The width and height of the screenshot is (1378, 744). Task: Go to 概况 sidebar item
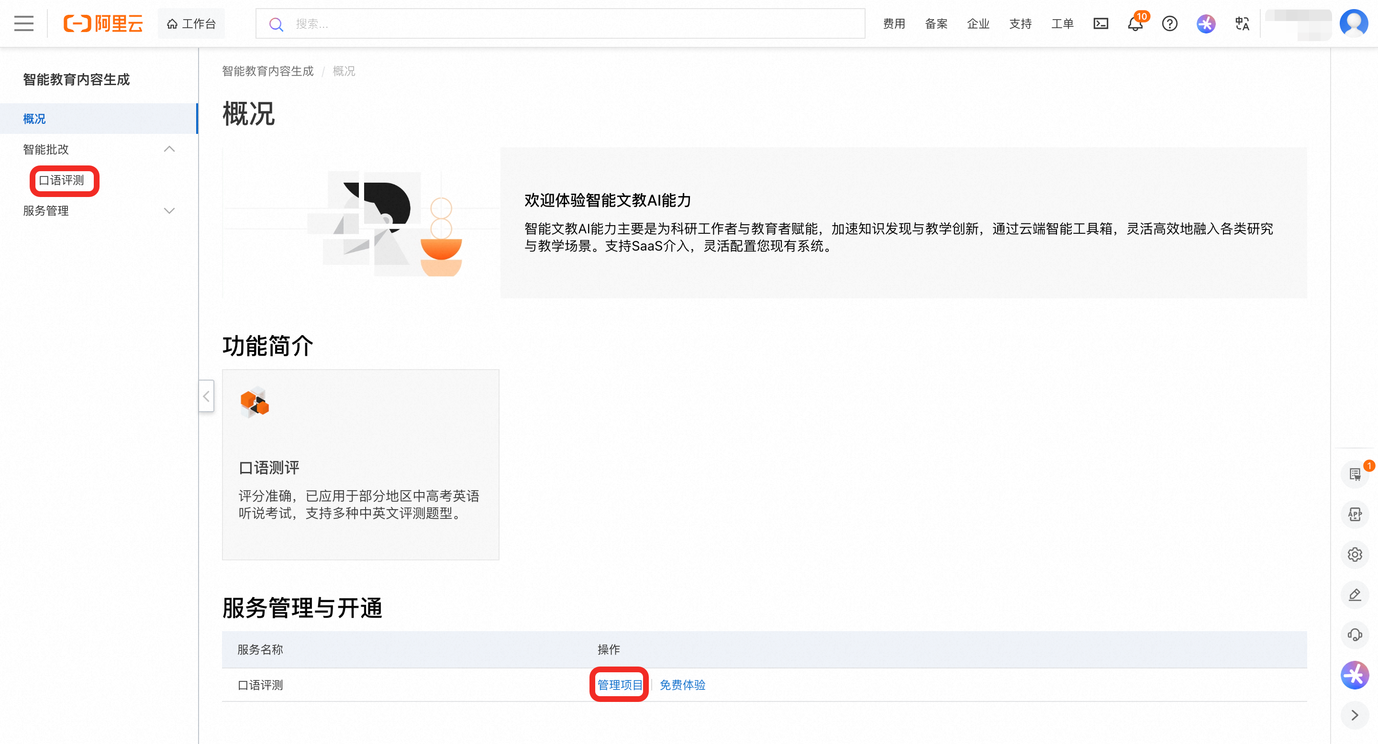click(x=34, y=119)
